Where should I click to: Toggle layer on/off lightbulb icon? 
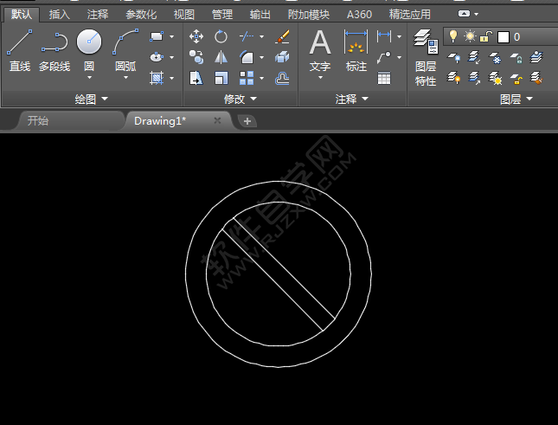452,36
